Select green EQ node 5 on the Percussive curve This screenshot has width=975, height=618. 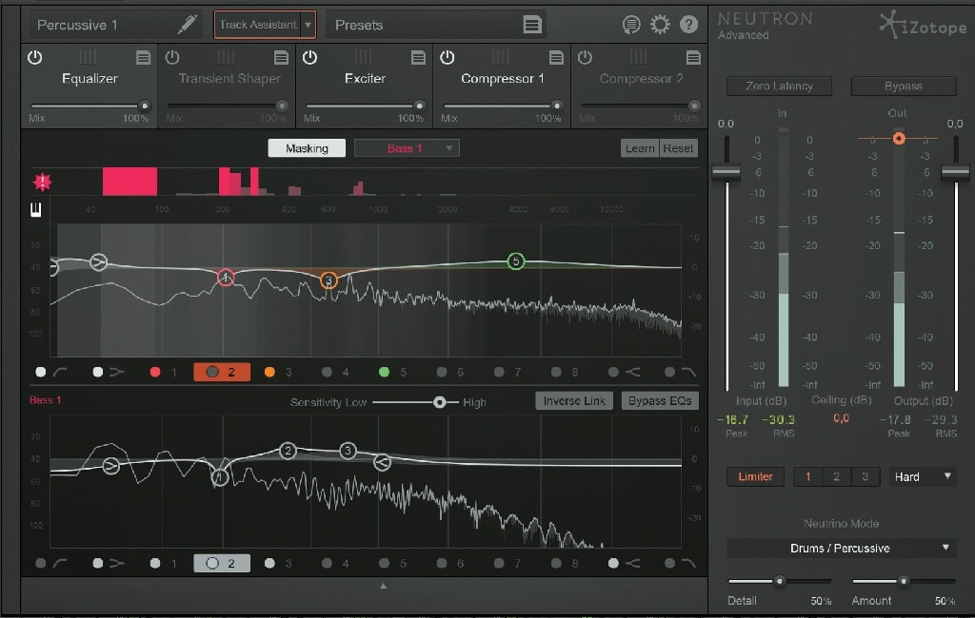pos(515,261)
